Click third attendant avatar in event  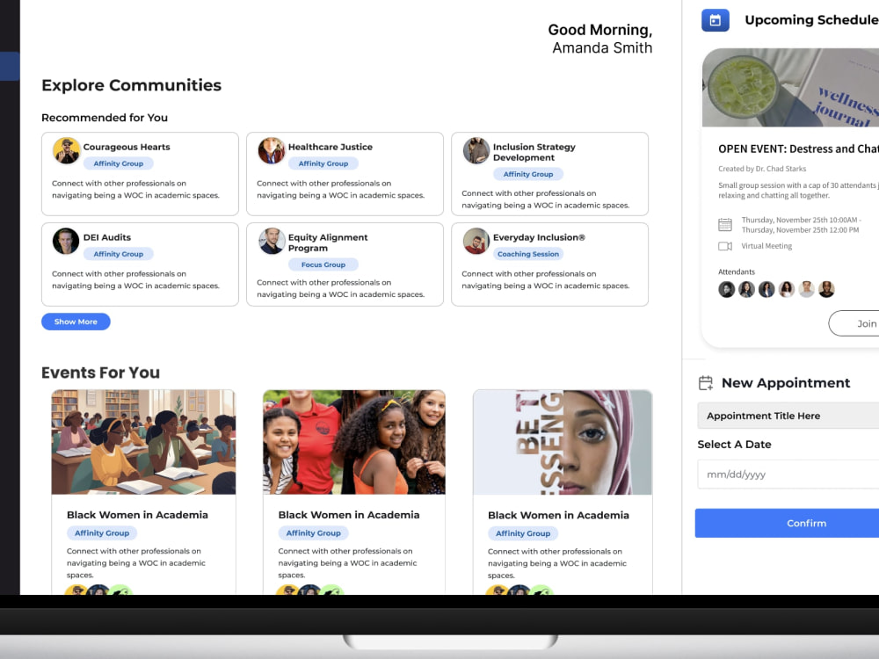(766, 289)
